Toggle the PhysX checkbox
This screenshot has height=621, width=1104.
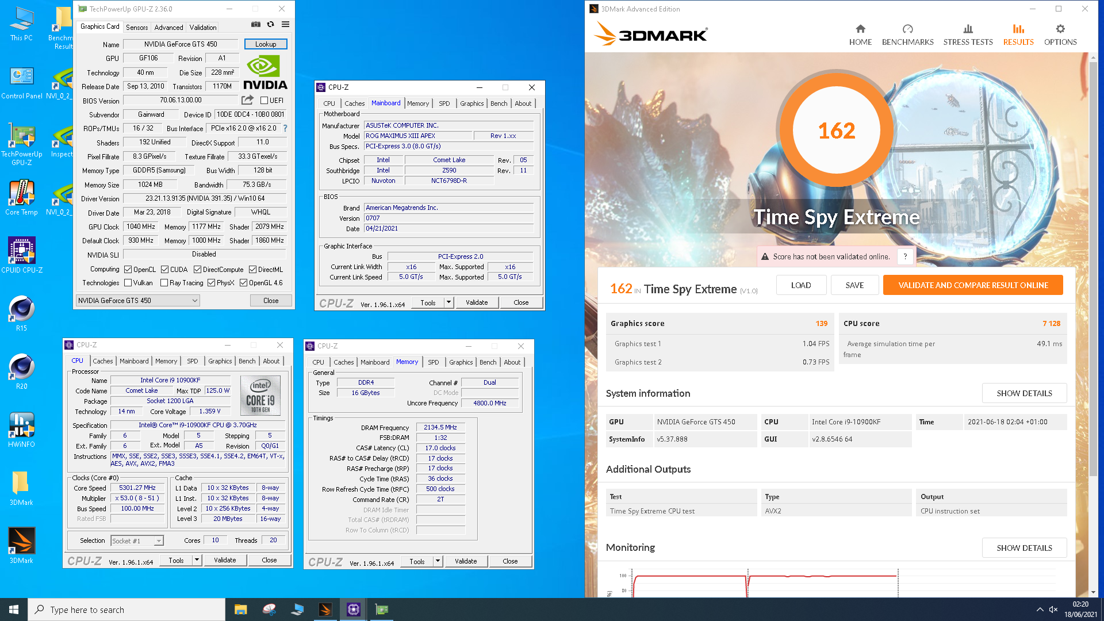(211, 282)
